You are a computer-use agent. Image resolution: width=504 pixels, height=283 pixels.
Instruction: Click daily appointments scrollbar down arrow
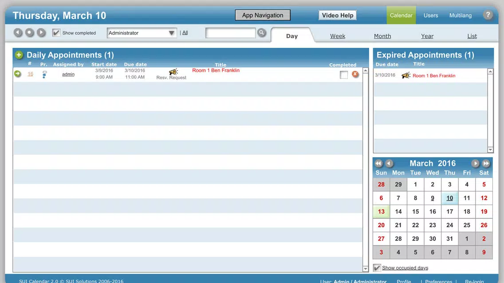pos(366,268)
